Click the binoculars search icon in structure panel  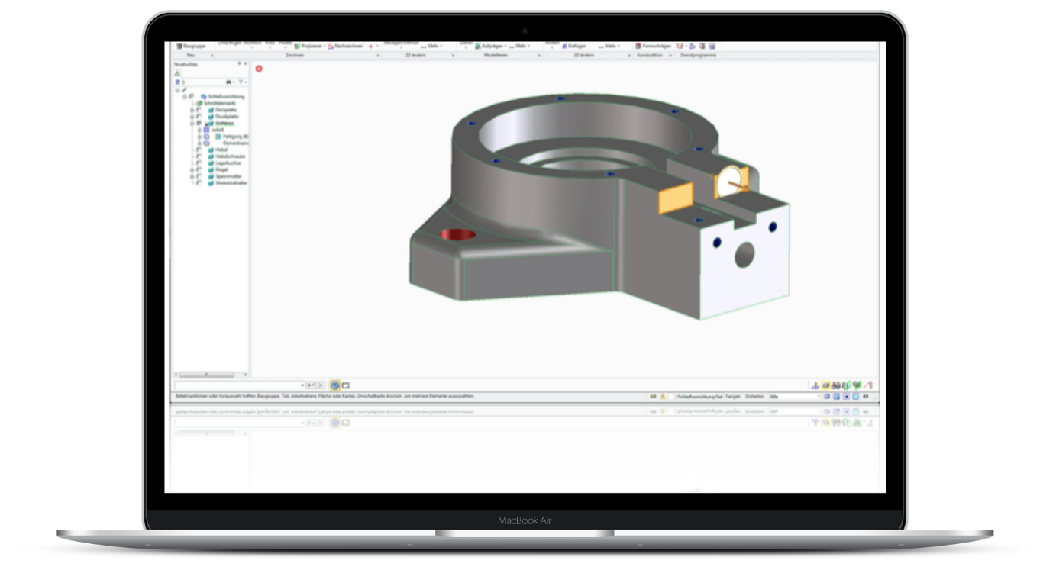point(228,82)
